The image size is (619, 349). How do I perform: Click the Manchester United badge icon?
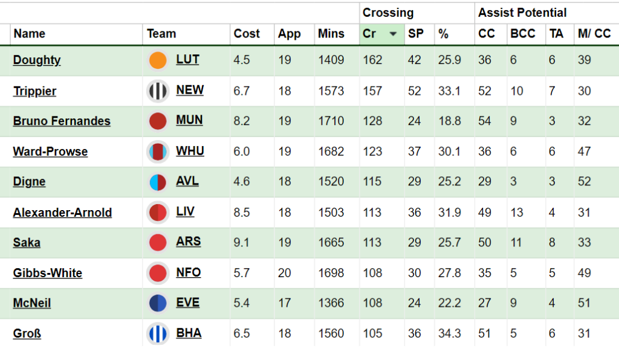point(158,121)
